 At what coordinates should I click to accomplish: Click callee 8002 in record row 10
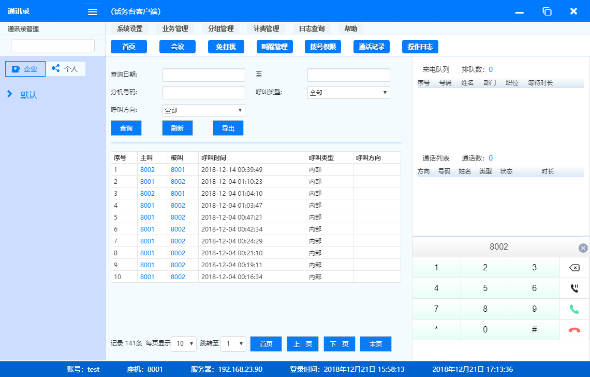178,277
